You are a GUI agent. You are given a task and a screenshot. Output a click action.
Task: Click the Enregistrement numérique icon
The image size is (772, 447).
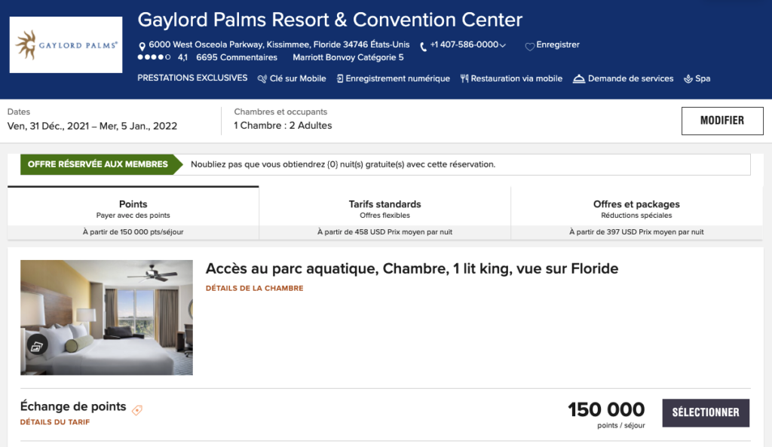click(x=340, y=78)
